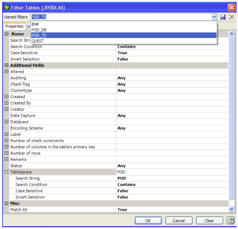Edit the Named filters text field
Image resolution: width=238 pixels, height=229 pixels.
coord(121,17)
